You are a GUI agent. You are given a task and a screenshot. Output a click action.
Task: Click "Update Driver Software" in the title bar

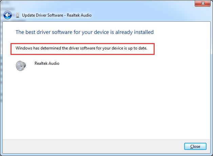42,15
